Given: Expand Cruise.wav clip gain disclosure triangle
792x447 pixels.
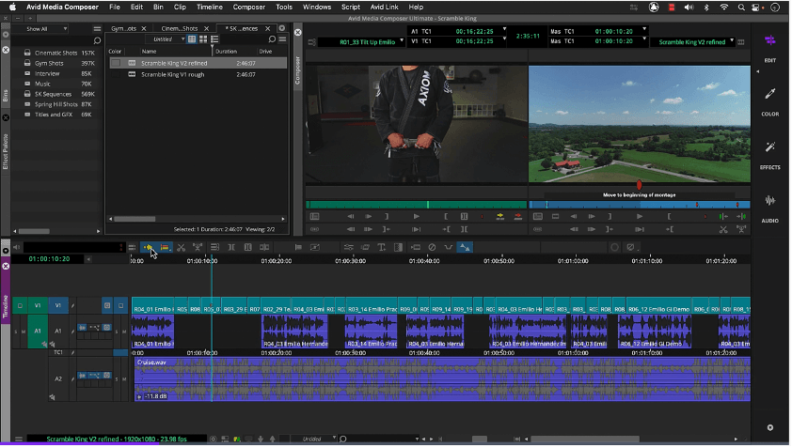Looking at the screenshot, I should pos(139,397).
